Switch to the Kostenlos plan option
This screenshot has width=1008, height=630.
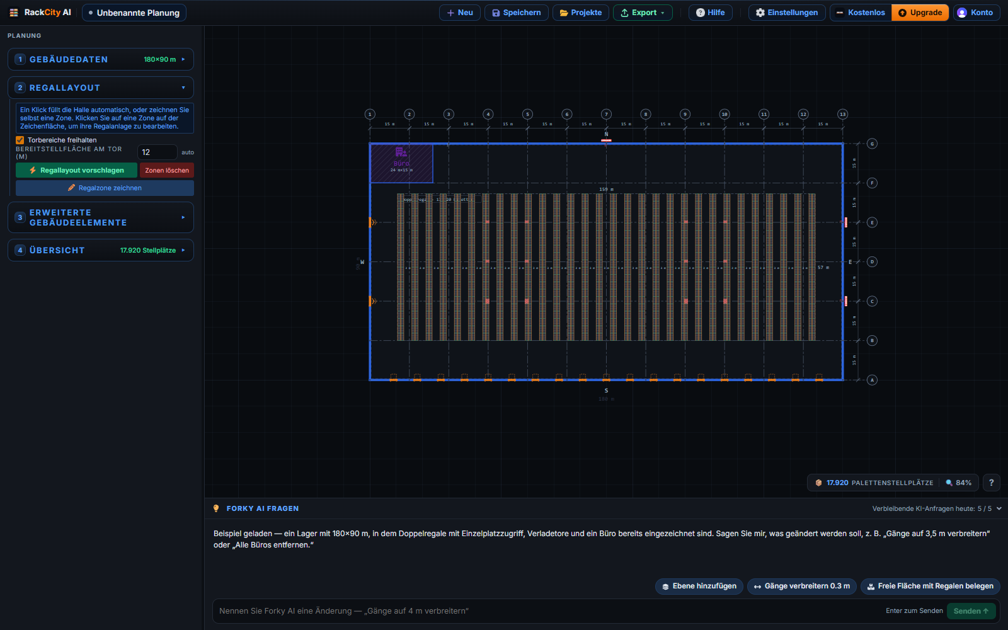click(x=861, y=13)
